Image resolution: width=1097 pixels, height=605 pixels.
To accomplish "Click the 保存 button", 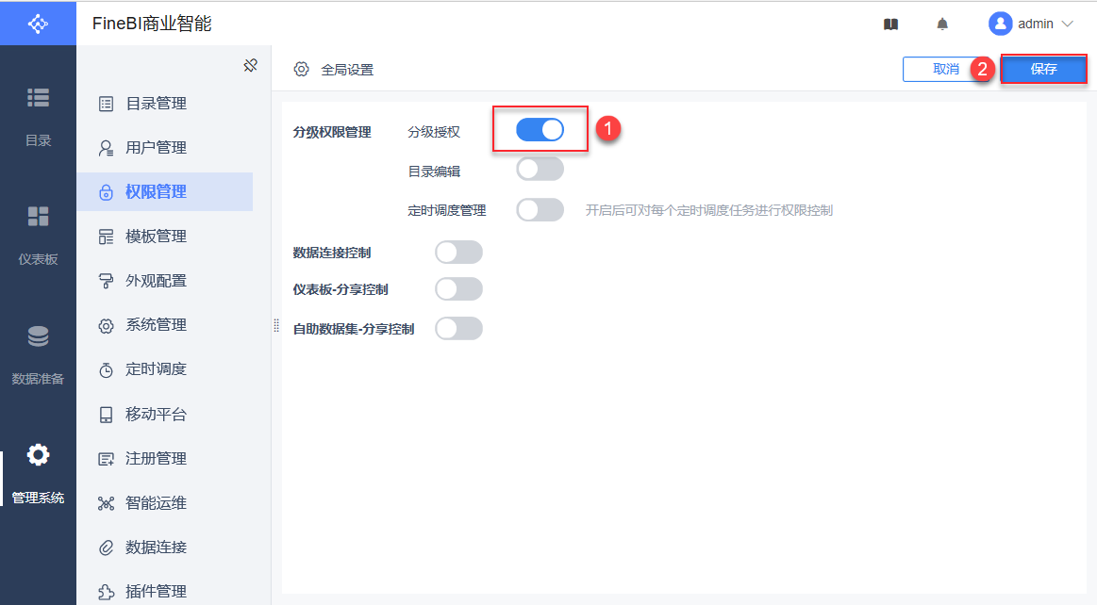I will [1043, 69].
